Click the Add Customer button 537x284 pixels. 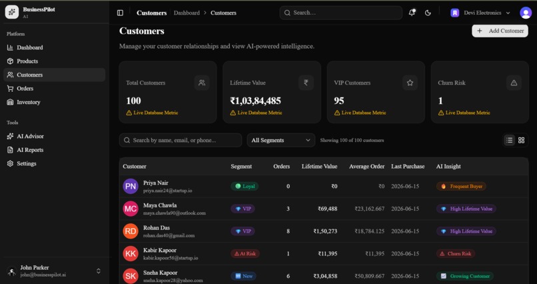click(x=500, y=31)
